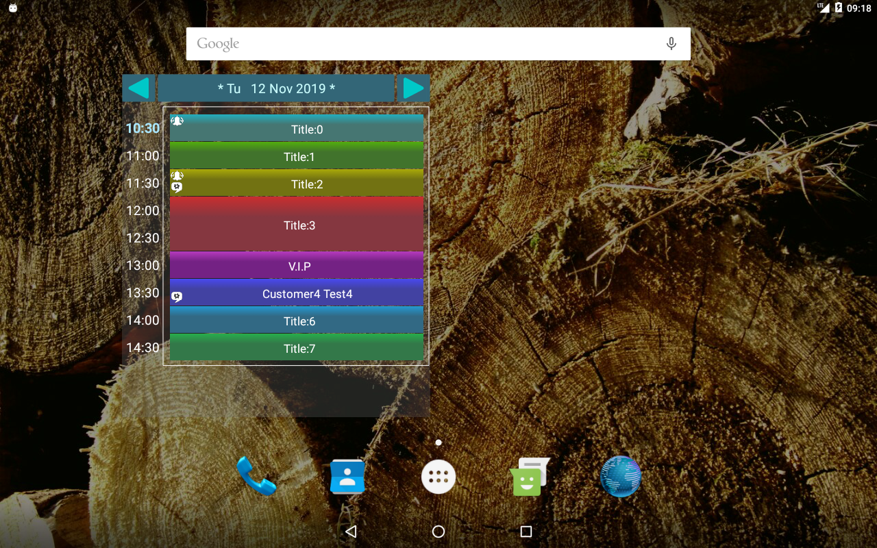This screenshot has height=548, width=877.
Task: Click the message bubble icon on Title:2
Action: tap(177, 187)
